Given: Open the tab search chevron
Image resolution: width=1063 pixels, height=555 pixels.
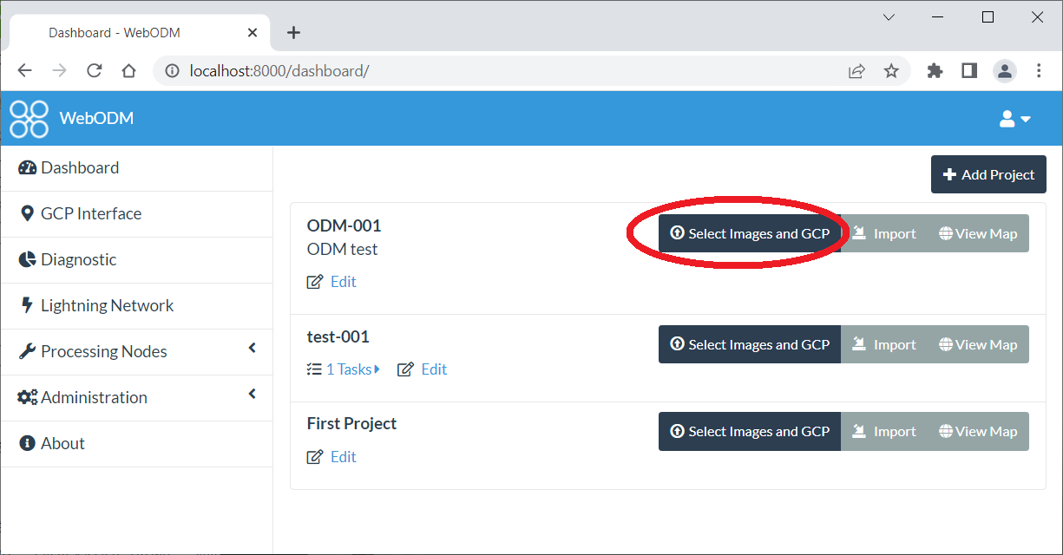Looking at the screenshot, I should (x=889, y=17).
